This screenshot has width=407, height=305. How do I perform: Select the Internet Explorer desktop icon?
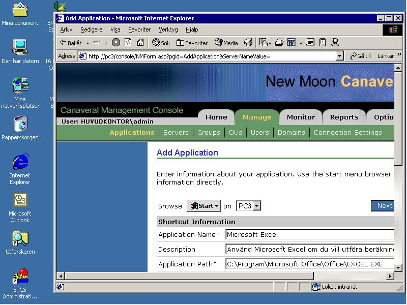[x=20, y=169]
